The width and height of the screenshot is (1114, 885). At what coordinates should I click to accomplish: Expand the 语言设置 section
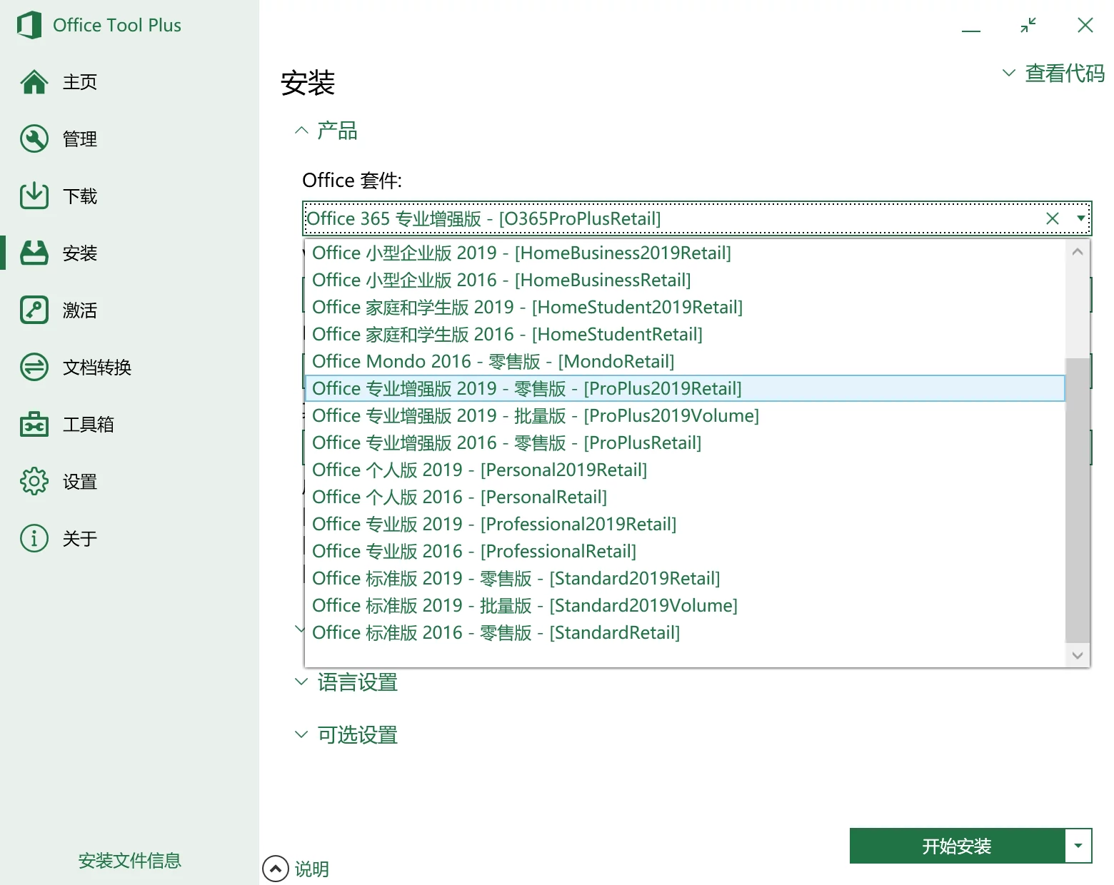pyautogui.click(x=346, y=682)
